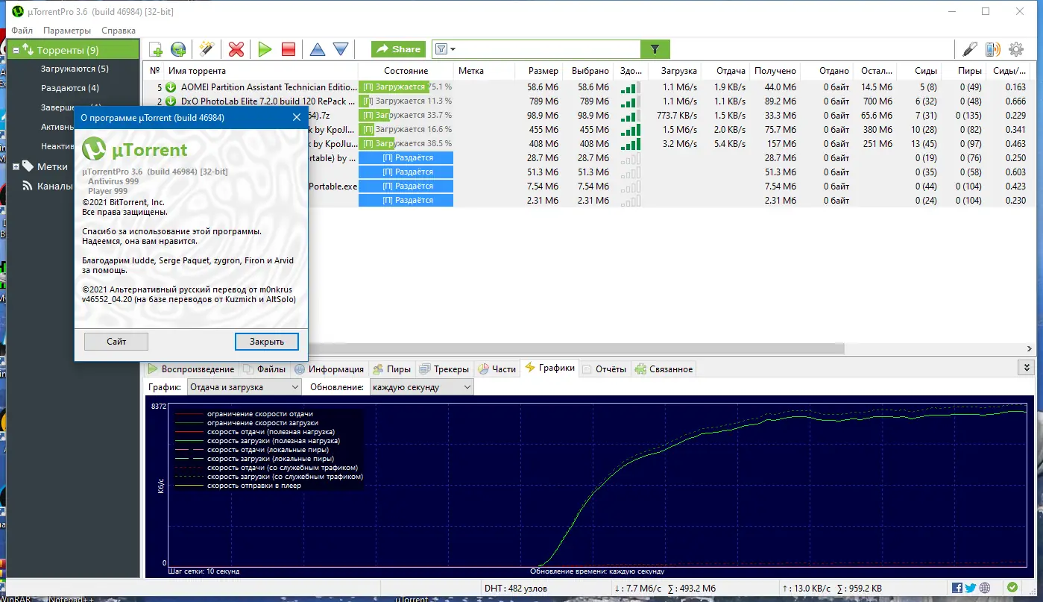Click the red Stop Torrent icon
This screenshot has width=1043, height=602.
pyautogui.click(x=289, y=49)
